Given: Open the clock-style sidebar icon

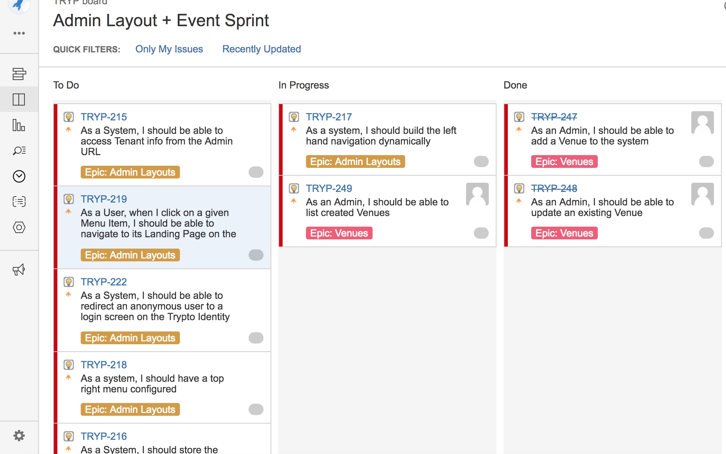Looking at the screenshot, I should 19,176.
